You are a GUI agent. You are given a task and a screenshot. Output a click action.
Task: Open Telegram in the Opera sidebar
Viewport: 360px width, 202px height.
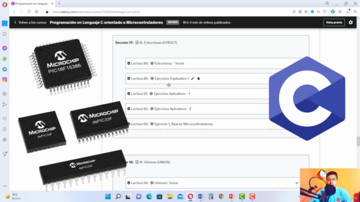4,69
